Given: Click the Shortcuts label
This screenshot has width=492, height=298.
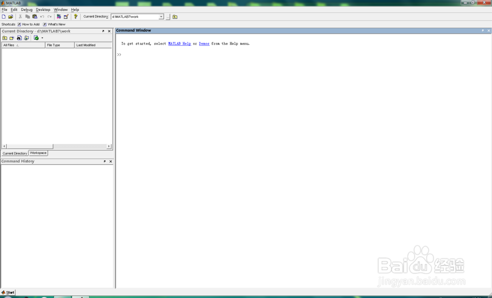Looking at the screenshot, I should [x=8, y=24].
